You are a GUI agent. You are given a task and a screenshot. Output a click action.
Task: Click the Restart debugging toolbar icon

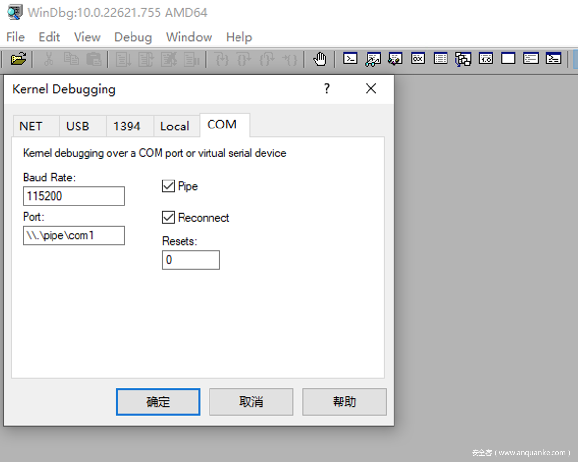pos(146,59)
